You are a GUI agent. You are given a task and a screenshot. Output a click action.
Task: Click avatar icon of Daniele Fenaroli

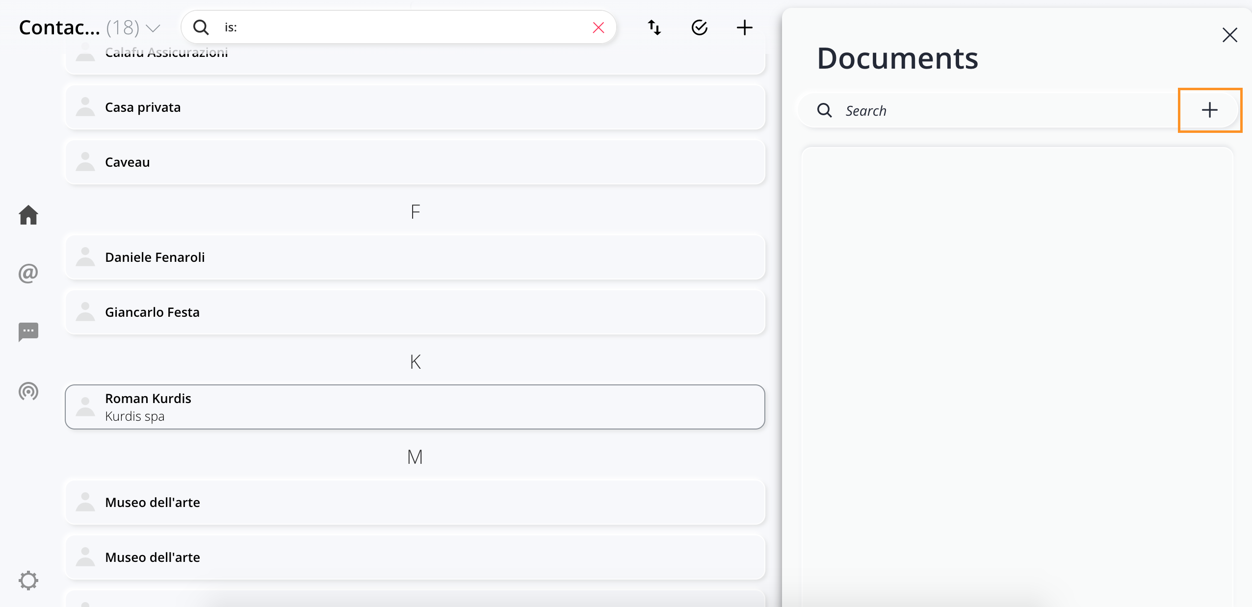click(x=85, y=257)
